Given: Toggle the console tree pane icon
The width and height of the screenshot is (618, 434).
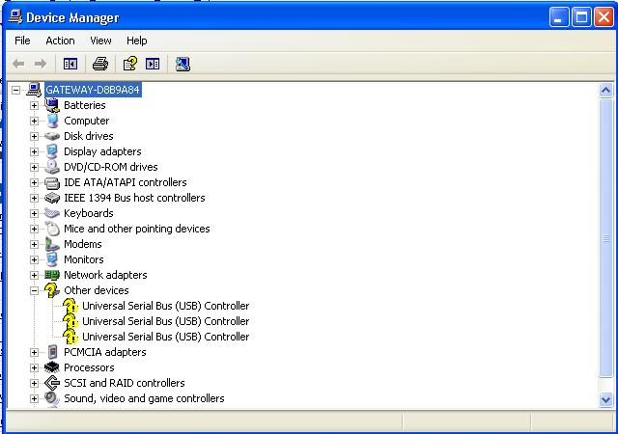Looking at the screenshot, I should 70,64.
